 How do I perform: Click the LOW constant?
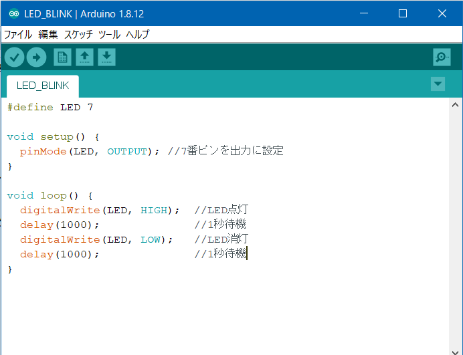[x=151, y=239]
